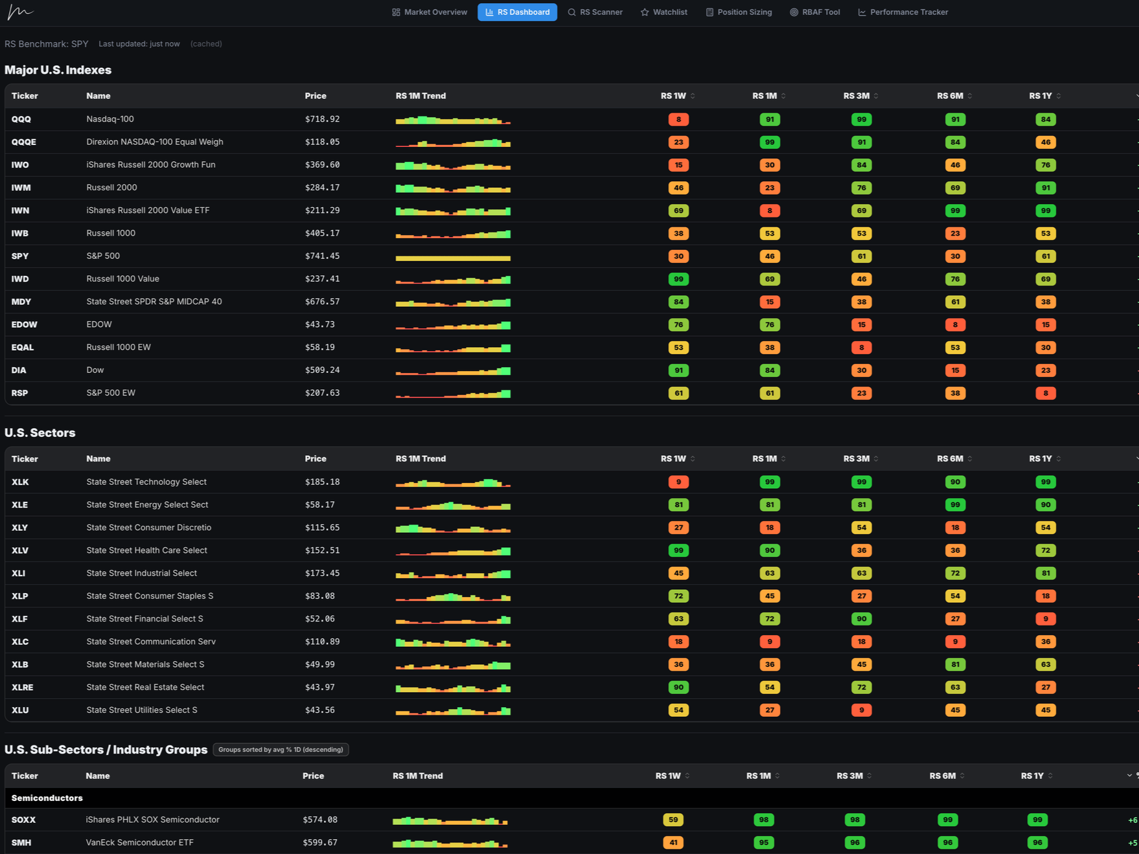Viewport: 1139px width, 854px height.
Task: Sort Sub-Sectors by RS 1Y arrow
Action: 1050,776
